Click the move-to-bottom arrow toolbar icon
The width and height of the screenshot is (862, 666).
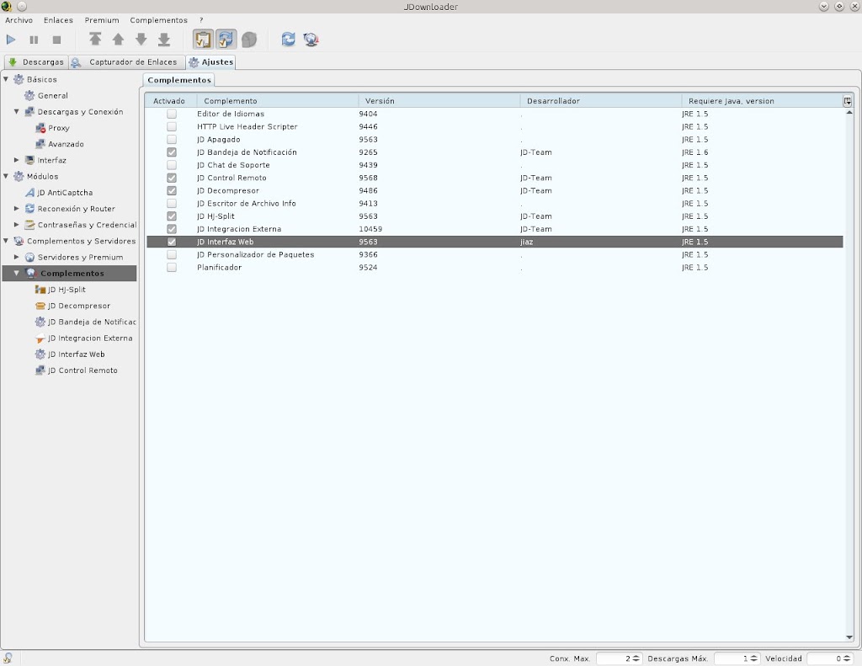tap(164, 40)
